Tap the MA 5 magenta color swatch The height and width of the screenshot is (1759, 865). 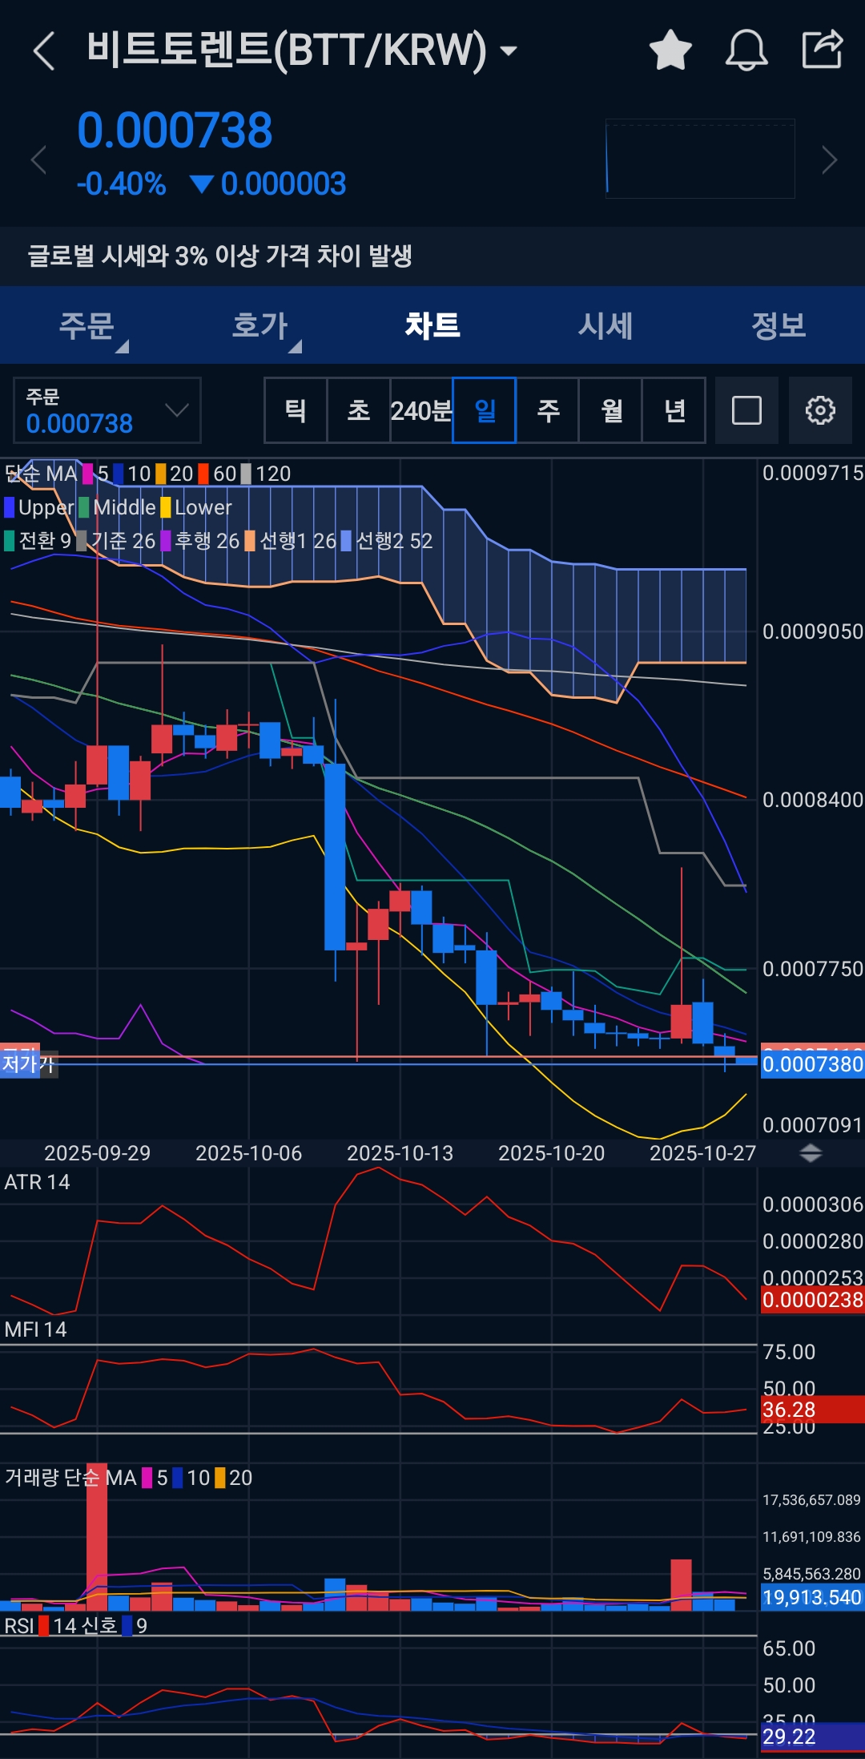[88, 474]
